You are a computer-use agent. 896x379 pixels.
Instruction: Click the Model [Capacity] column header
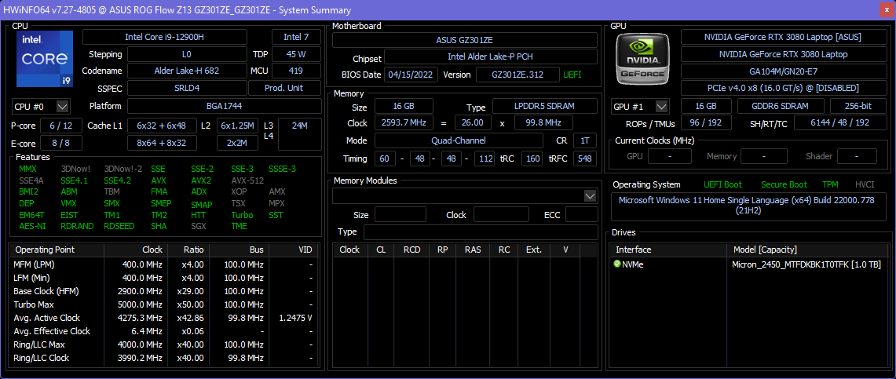tap(808, 250)
